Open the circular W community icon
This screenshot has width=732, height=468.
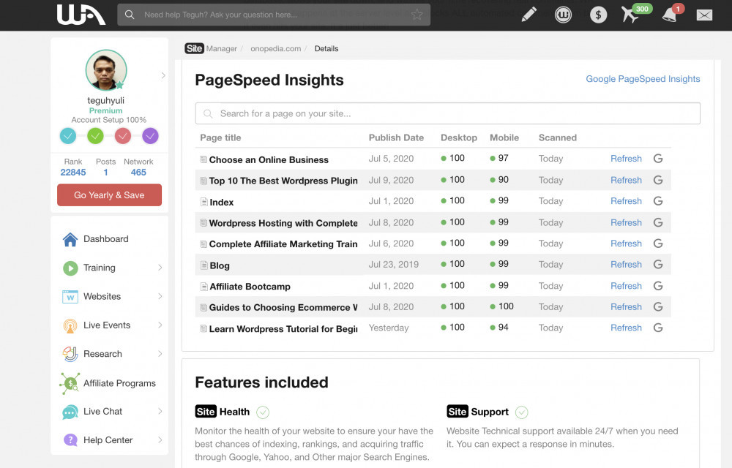point(563,15)
